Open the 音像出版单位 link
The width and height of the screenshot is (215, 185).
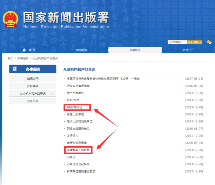click(x=75, y=114)
